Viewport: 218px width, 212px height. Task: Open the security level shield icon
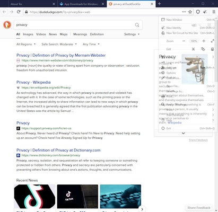point(198,12)
